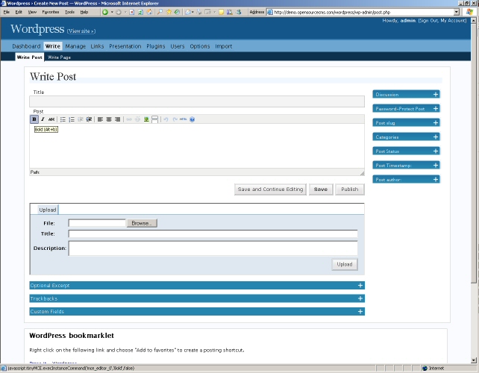Expand the Post slug panel

[406, 123]
